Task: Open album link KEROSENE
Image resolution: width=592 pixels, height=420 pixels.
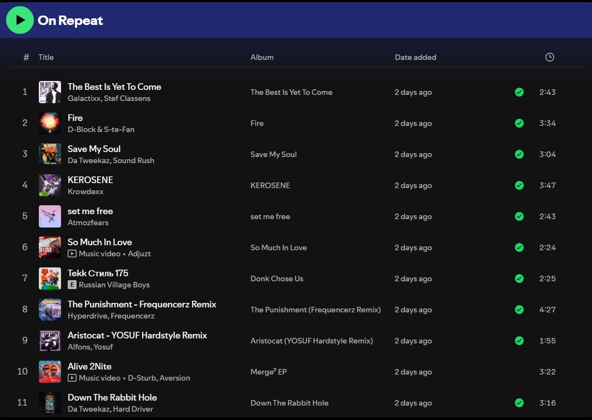Action: (270, 185)
